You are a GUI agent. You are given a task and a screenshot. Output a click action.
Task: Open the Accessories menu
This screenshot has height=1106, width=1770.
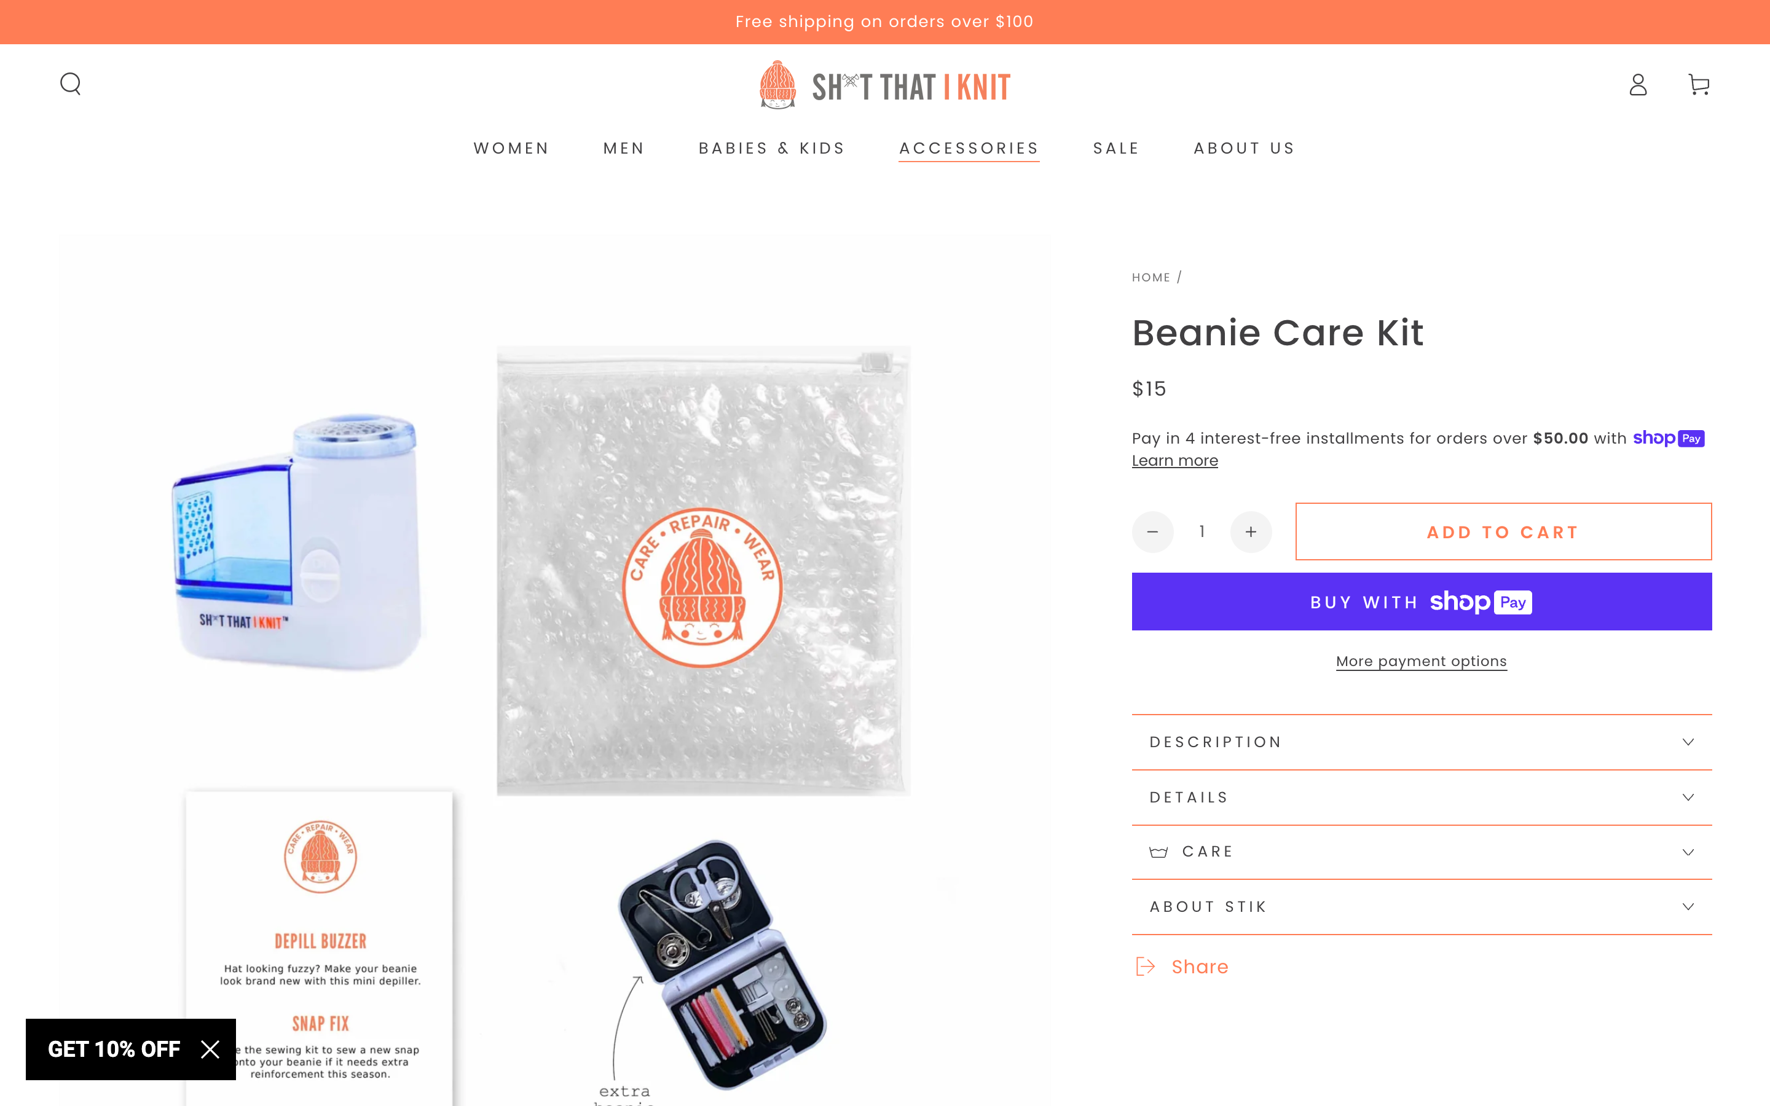tap(969, 149)
